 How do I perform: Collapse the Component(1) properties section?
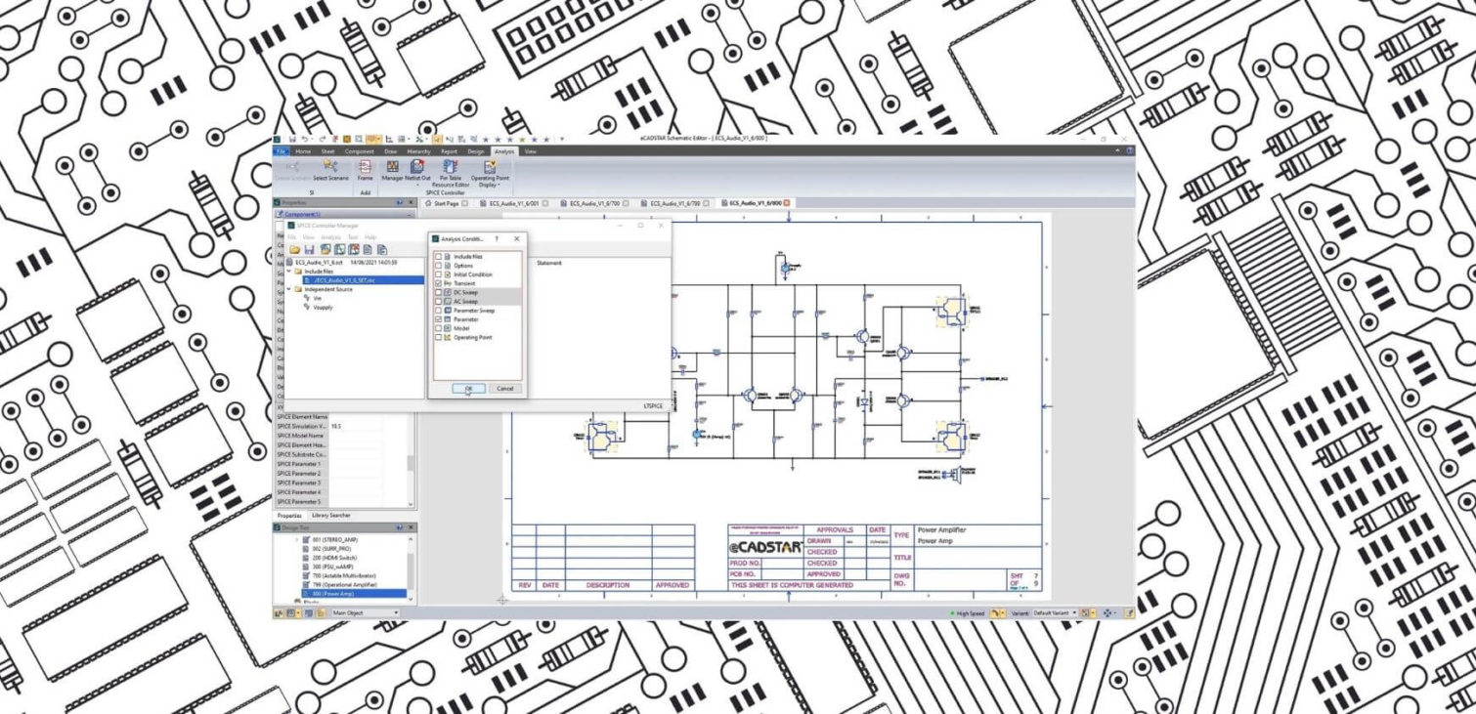click(410, 215)
